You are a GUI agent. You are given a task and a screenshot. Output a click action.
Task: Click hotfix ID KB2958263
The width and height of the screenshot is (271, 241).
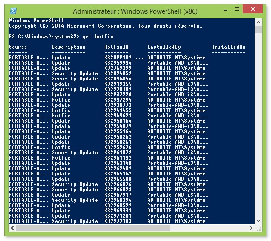click(x=118, y=142)
